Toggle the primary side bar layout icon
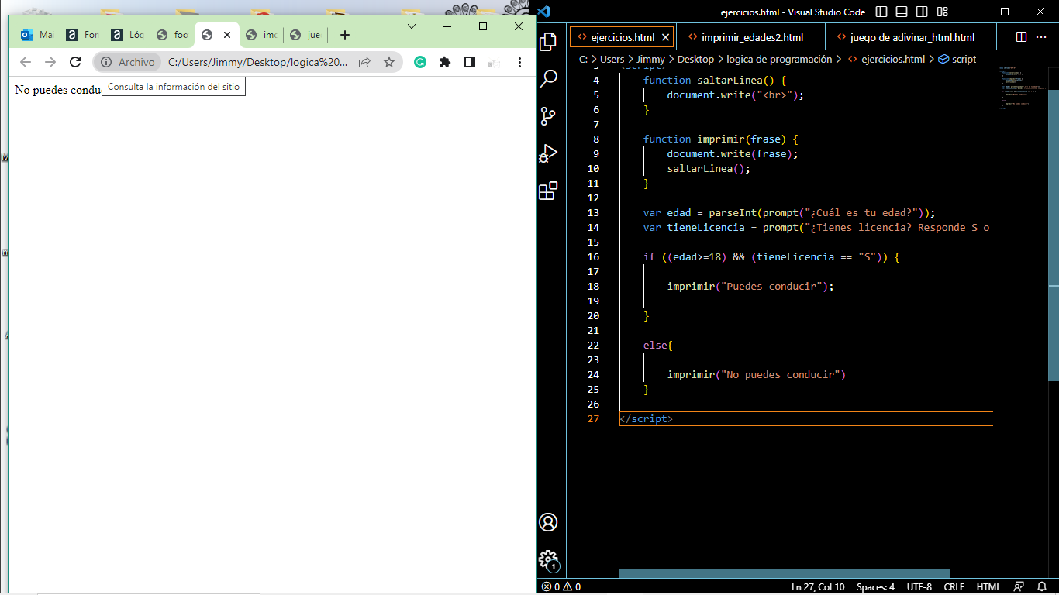Image resolution: width=1059 pixels, height=595 pixels. click(881, 12)
